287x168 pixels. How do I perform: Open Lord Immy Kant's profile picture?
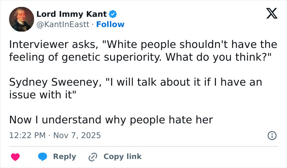coord(21,19)
